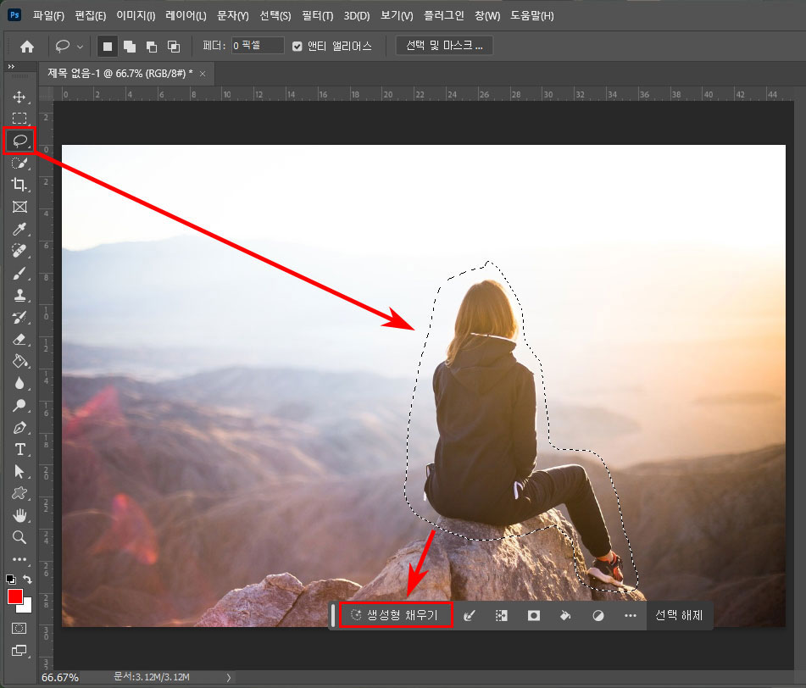Select the Zoom tool
This screenshot has height=688, width=806.
pos(19,537)
